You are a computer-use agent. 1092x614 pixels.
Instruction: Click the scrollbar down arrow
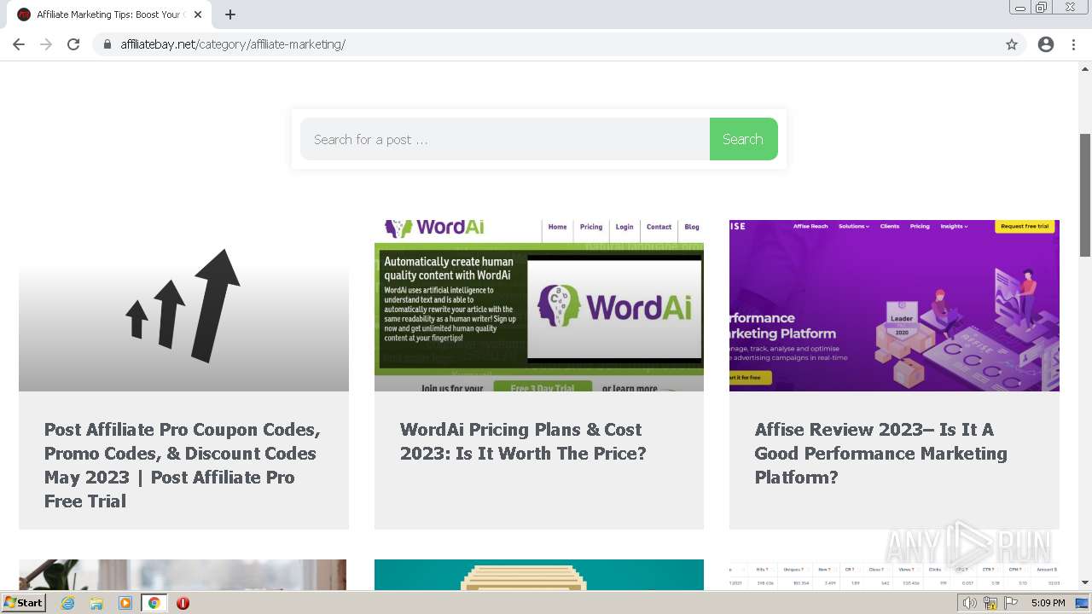click(1085, 583)
